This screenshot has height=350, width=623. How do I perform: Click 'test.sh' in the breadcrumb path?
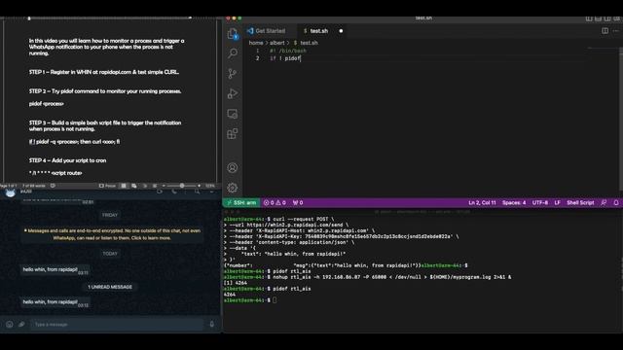pyautogui.click(x=309, y=43)
